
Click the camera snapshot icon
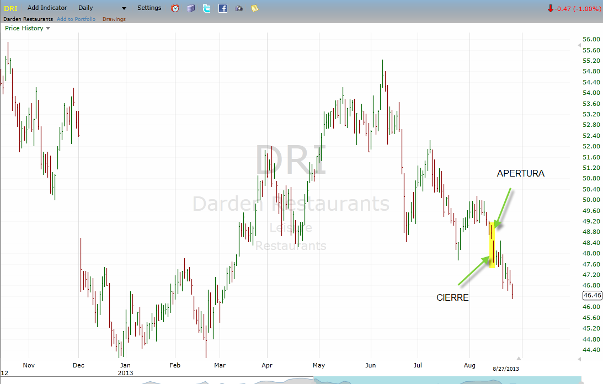point(239,8)
